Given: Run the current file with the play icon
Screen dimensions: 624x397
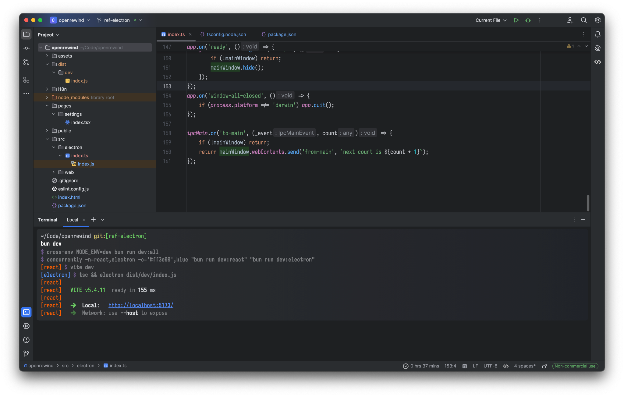Looking at the screenshot, I should [516, 20].
